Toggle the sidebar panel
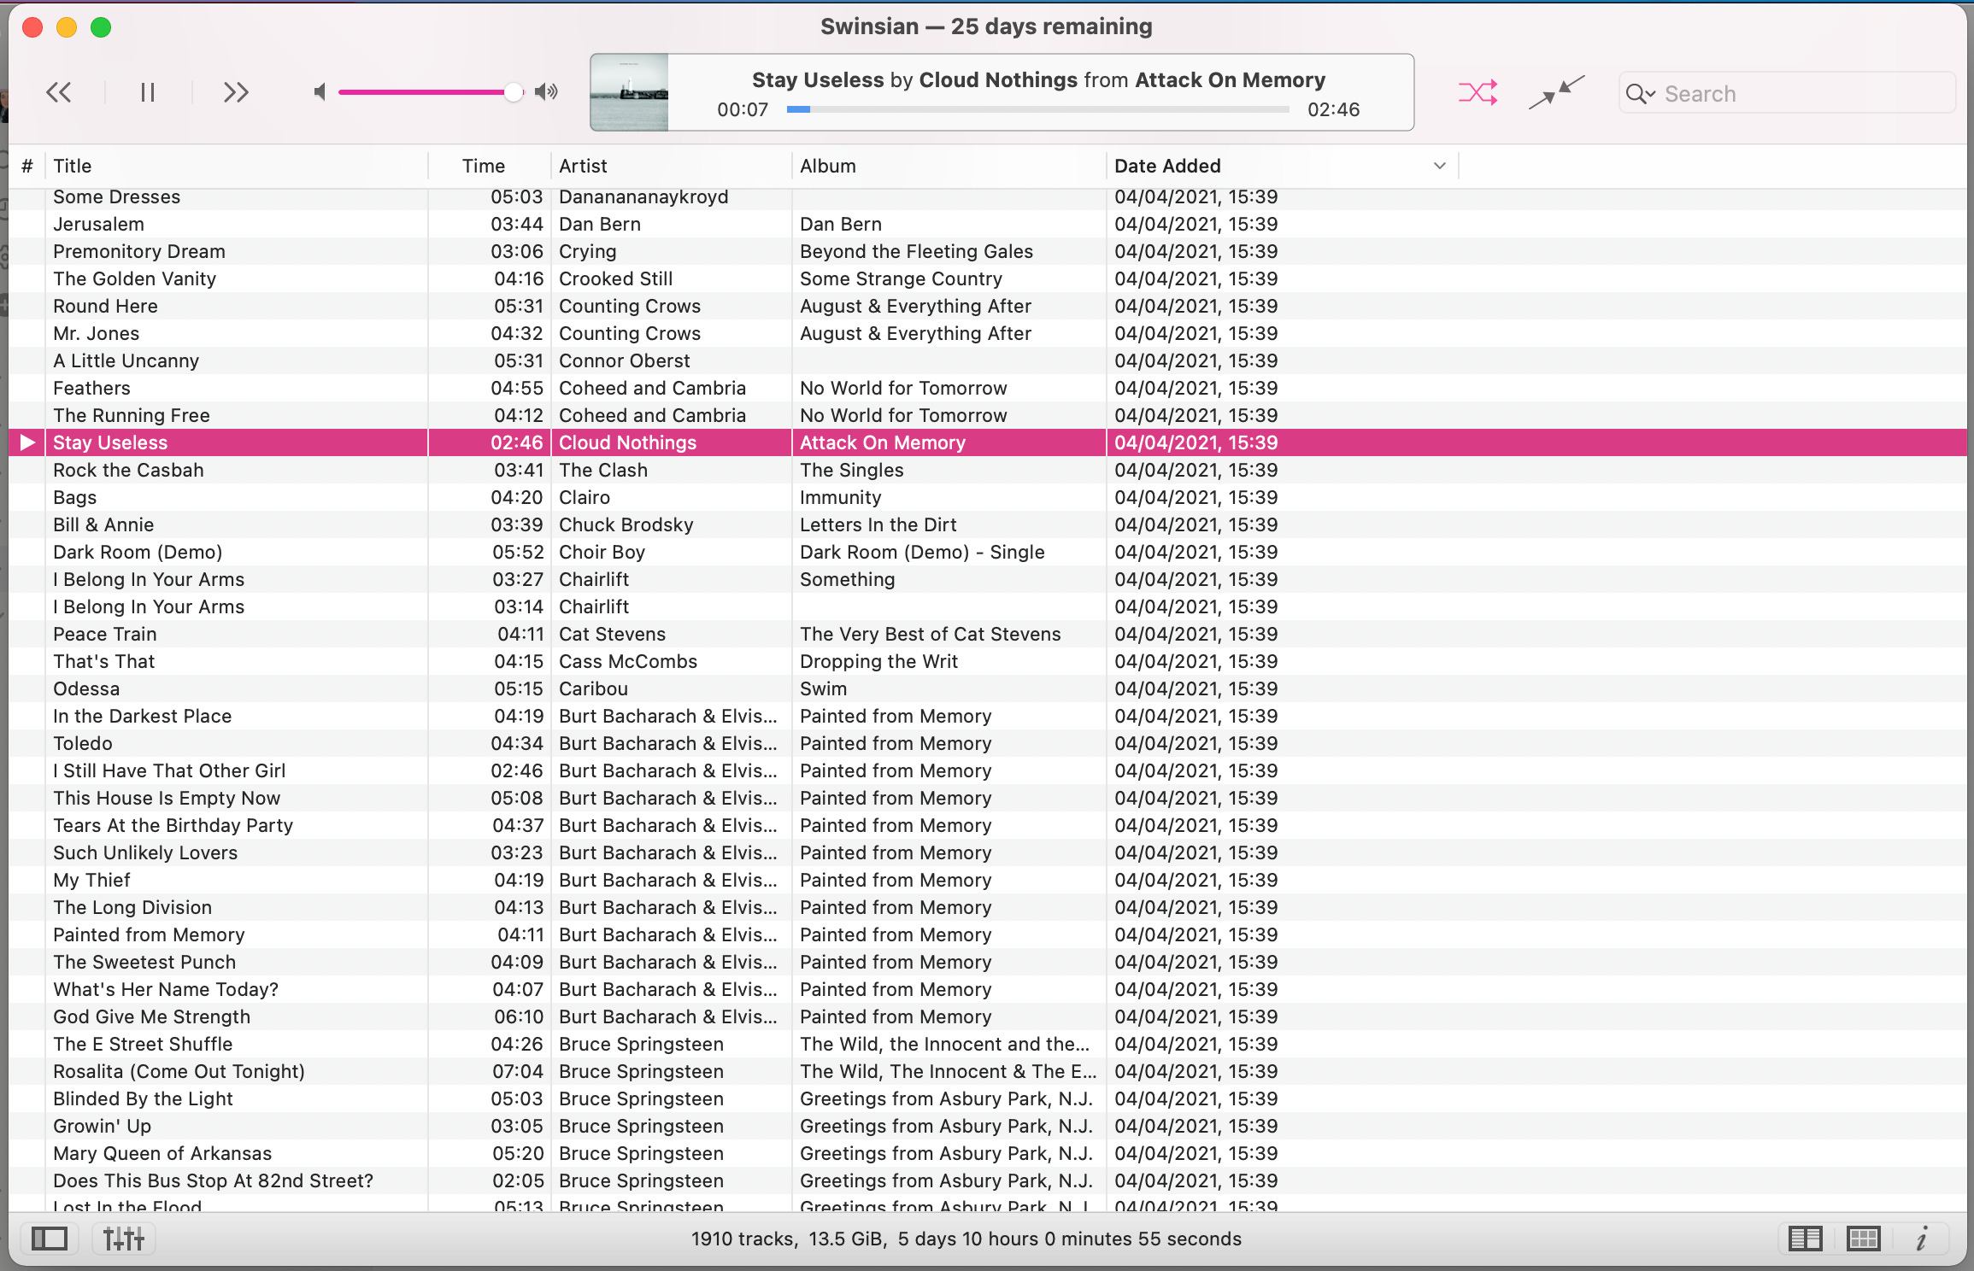This screenshot has height=1271, width=1974. point(50,1239)
